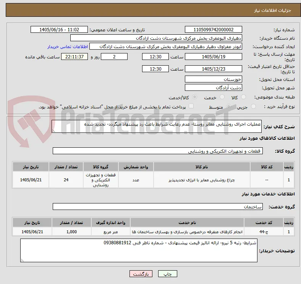
Task: Click the واحد اندازه گیری column header
Action: pyautogui.click(x=111, y=223)
